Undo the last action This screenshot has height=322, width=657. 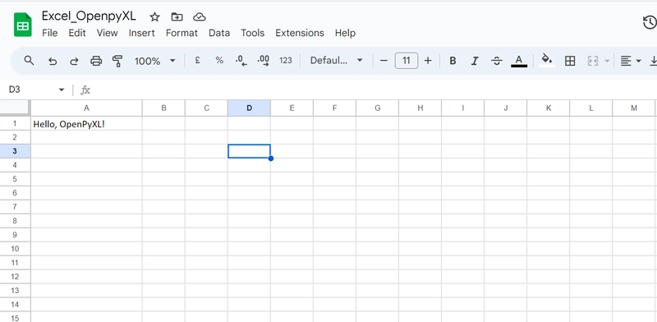tap(53, 62)
